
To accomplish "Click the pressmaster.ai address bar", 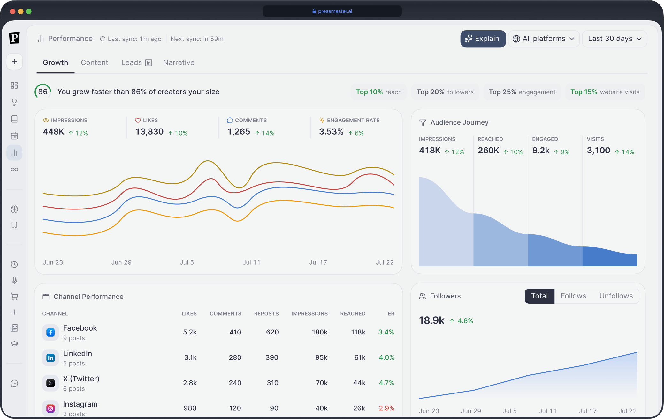I will tap(332, 11).
